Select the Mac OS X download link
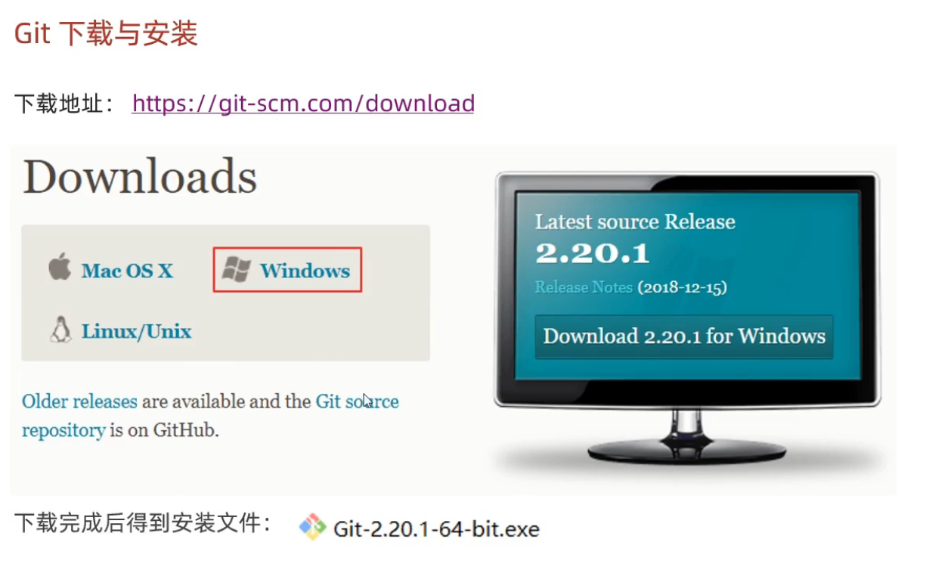951x561 pixels. 127,271
